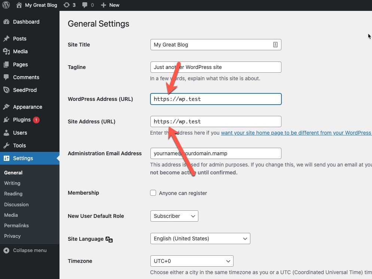Image resolution: width=372 pixels, height=279 pixels.
Task: Open the New User Default Role dropdown
Action: (174, 216)
